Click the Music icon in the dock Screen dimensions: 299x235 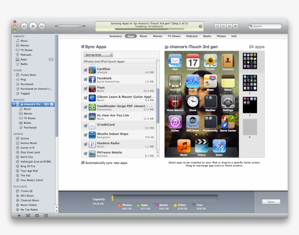point(184,146)
